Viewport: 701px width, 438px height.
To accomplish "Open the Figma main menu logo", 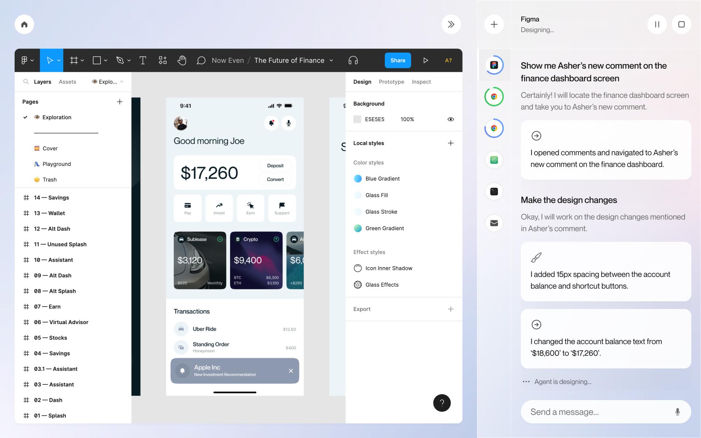I will click(x=24, y=60).
